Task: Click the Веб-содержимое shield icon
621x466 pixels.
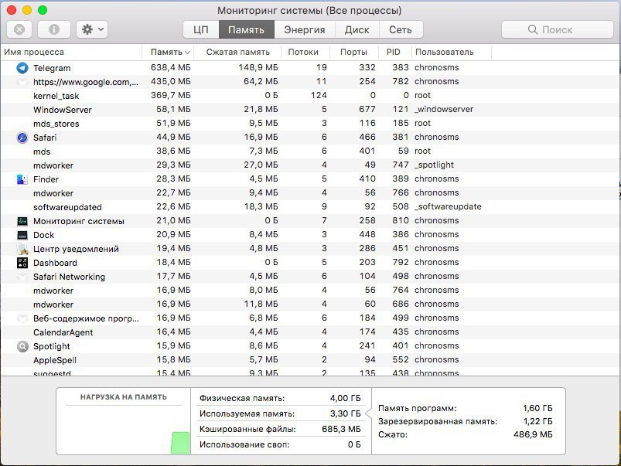Action: 22,318
